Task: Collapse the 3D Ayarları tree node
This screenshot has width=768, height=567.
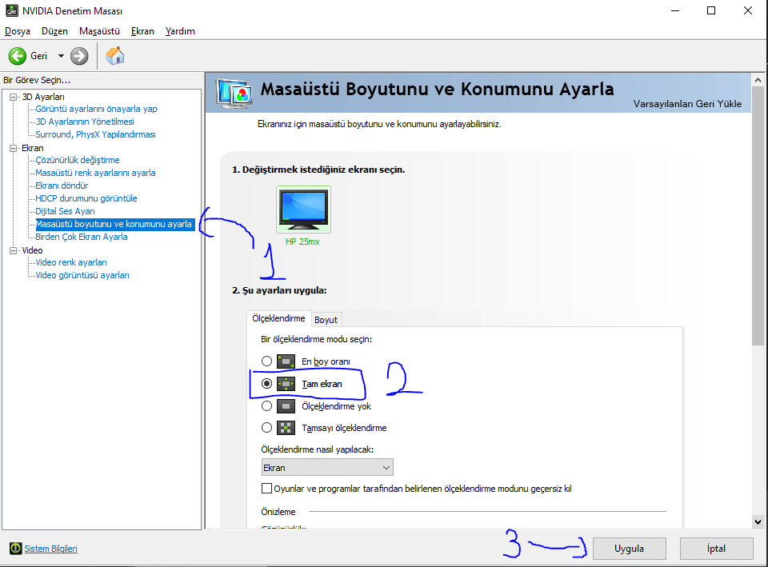Action: click(14, 97)
